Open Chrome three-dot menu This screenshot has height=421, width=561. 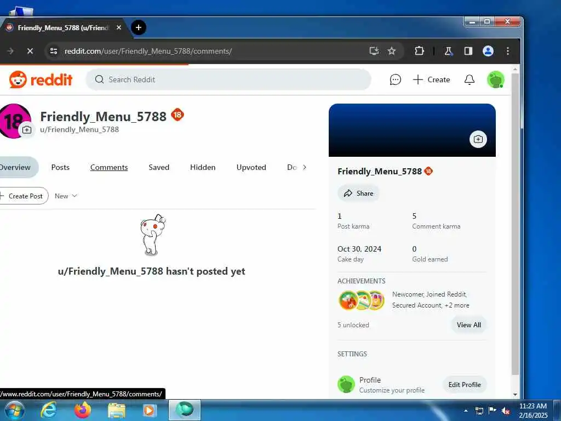(508, 51)
